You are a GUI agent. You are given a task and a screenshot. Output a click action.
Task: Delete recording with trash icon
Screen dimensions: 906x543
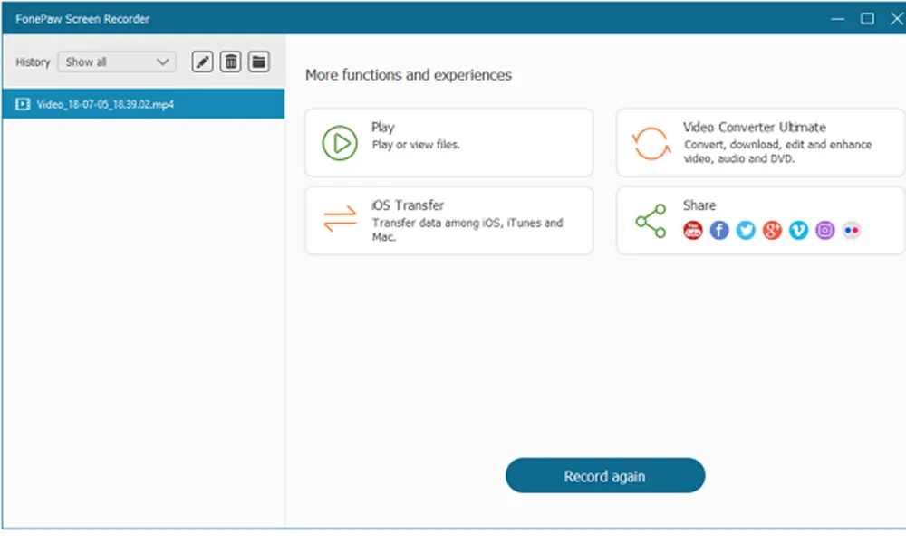tap(230, 62)
